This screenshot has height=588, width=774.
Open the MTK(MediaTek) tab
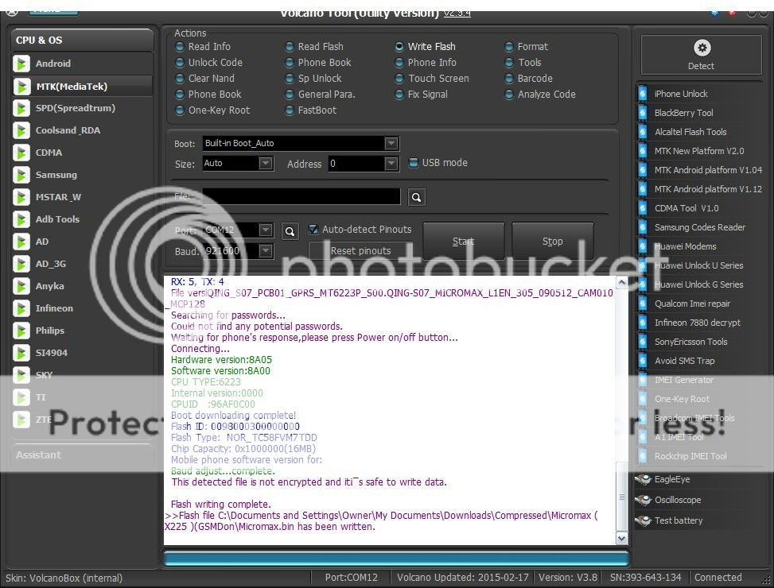click(x=82, y=87)
